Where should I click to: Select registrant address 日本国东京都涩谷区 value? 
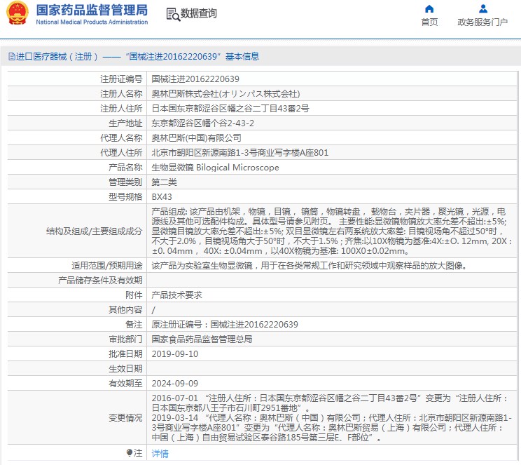pos(230,109)
